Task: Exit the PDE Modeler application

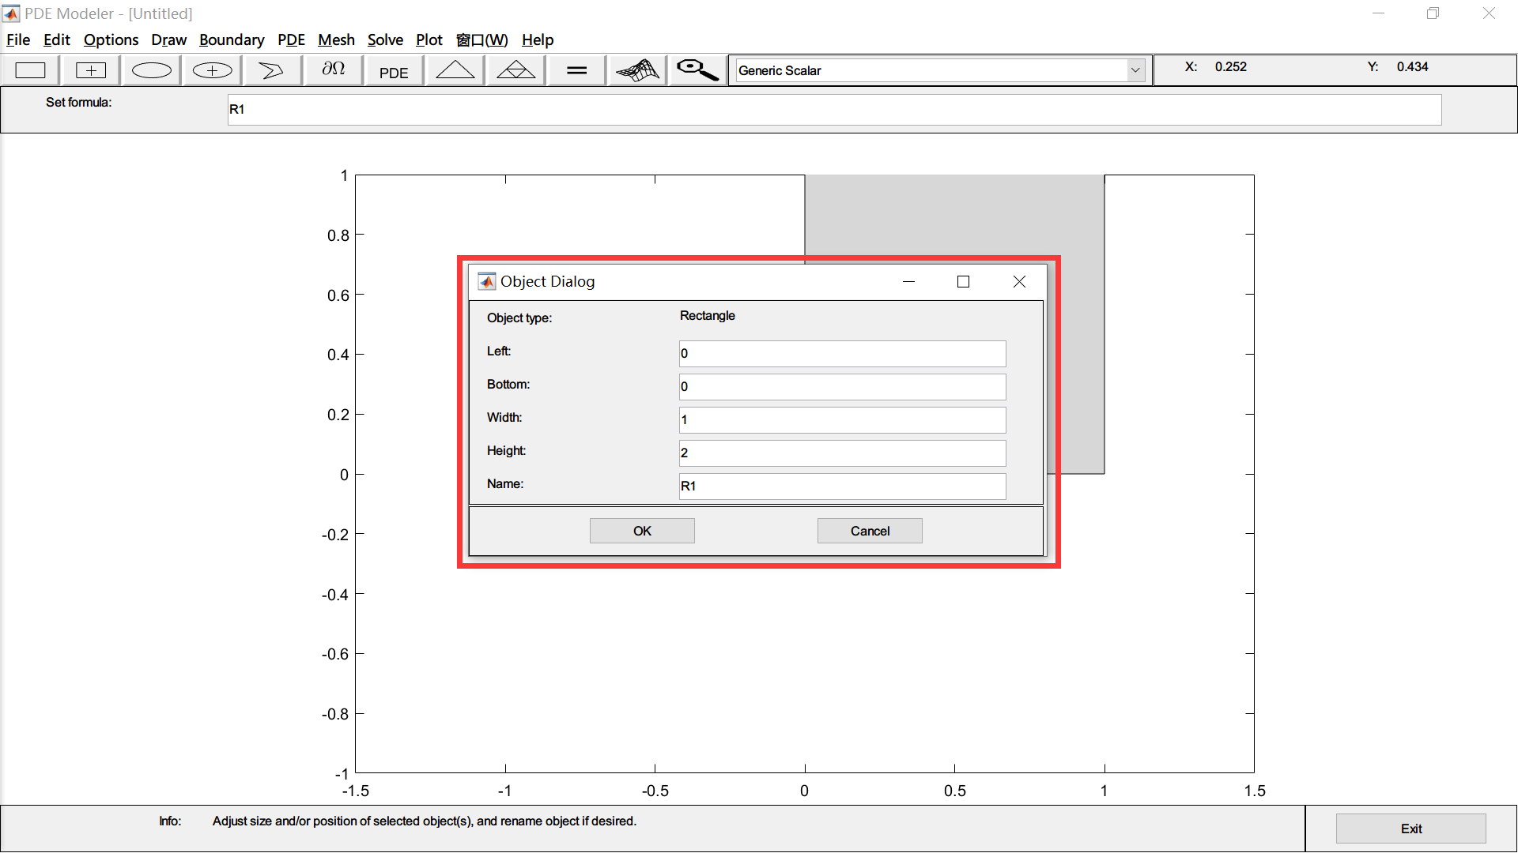Action: pos(1410,828)
